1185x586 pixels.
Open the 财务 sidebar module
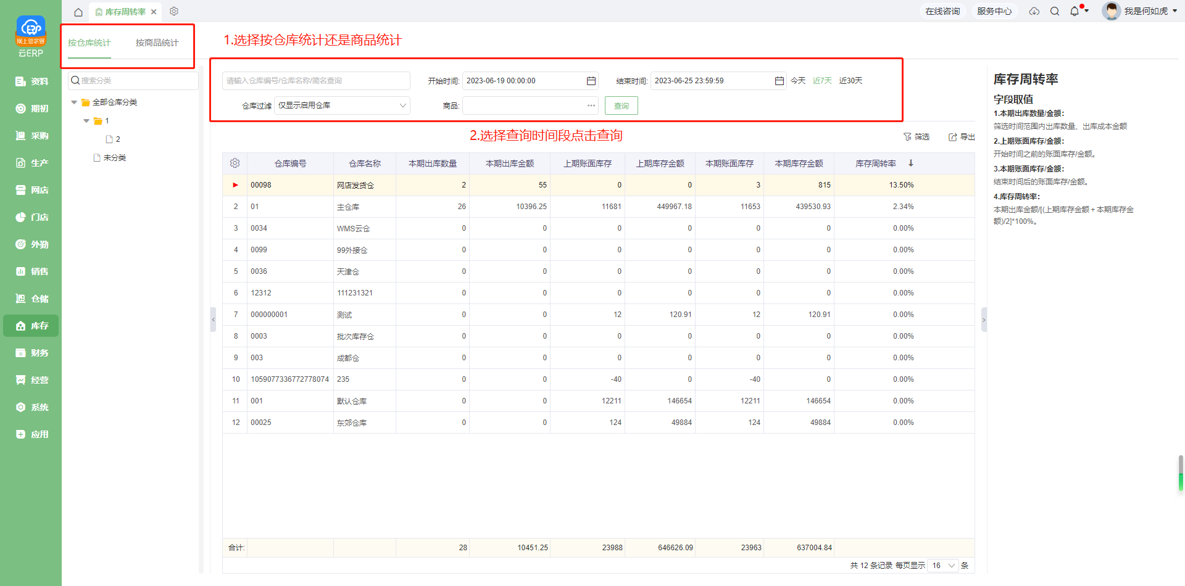31,353
